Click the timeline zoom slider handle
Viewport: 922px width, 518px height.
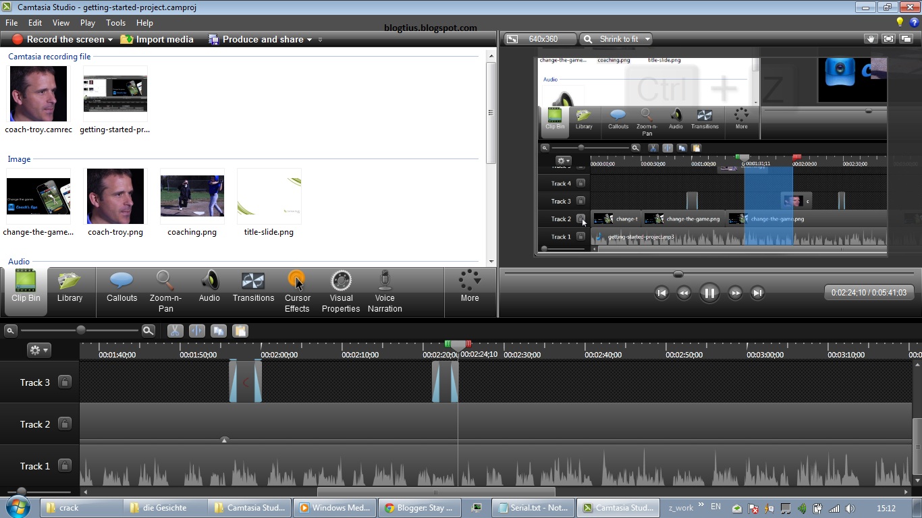(x=81, y=330)
